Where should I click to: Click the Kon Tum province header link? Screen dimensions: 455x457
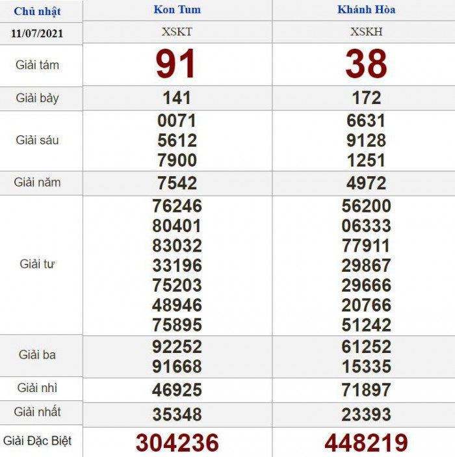coord(177,10)
